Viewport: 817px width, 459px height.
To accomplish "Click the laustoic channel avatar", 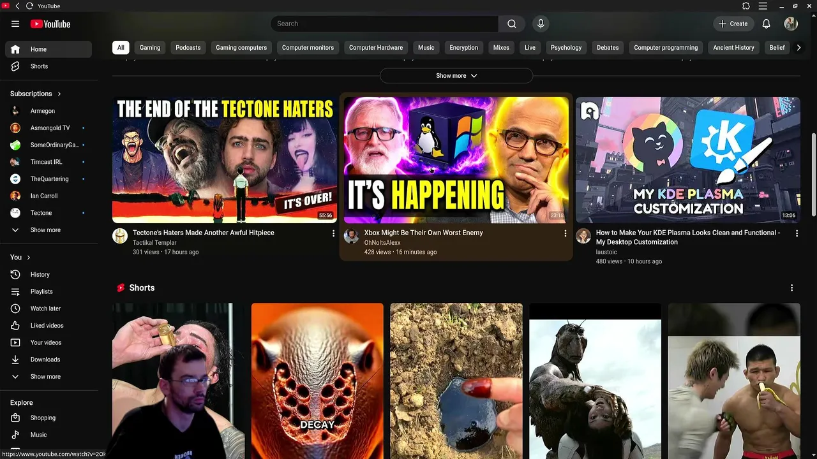I will click(x=583, y=236).
